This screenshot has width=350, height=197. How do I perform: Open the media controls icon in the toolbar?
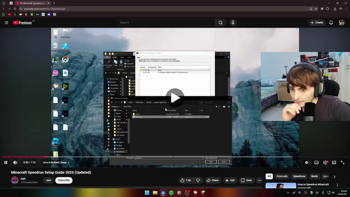341,9
